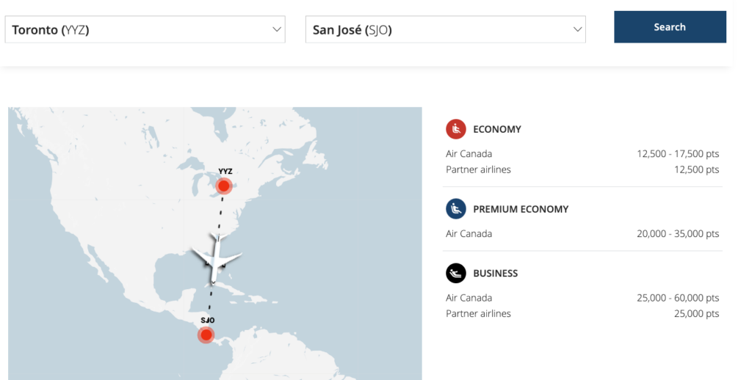752x380 pixels.
Task: Click Economy Air Canada 12,500 - 17,500 pts
Action: point(678,154)
